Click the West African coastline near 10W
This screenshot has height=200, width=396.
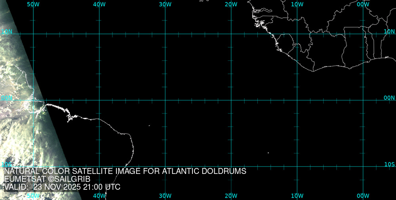pos(295,60)
